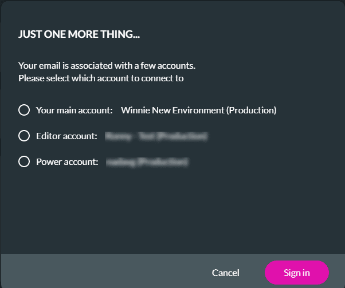Click the blurred Power account name
Screen dimensions: 345x288
click(x=147, y=161)
